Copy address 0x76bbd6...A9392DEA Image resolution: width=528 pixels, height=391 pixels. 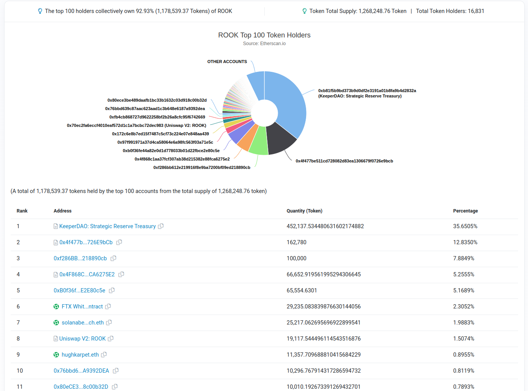(x=116, y=371)
